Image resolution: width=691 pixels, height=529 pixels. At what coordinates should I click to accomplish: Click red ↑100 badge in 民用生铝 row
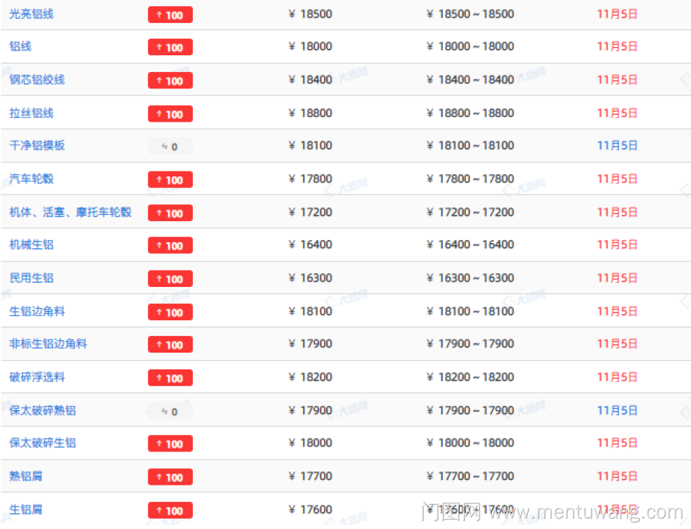[170, 279]
